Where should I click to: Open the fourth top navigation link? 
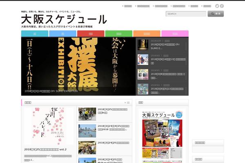(178, 6)
